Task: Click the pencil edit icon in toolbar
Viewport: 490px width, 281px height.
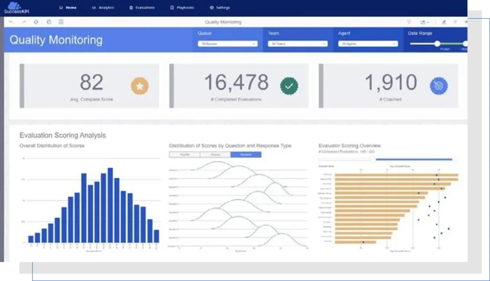Action: coord(444,22)
